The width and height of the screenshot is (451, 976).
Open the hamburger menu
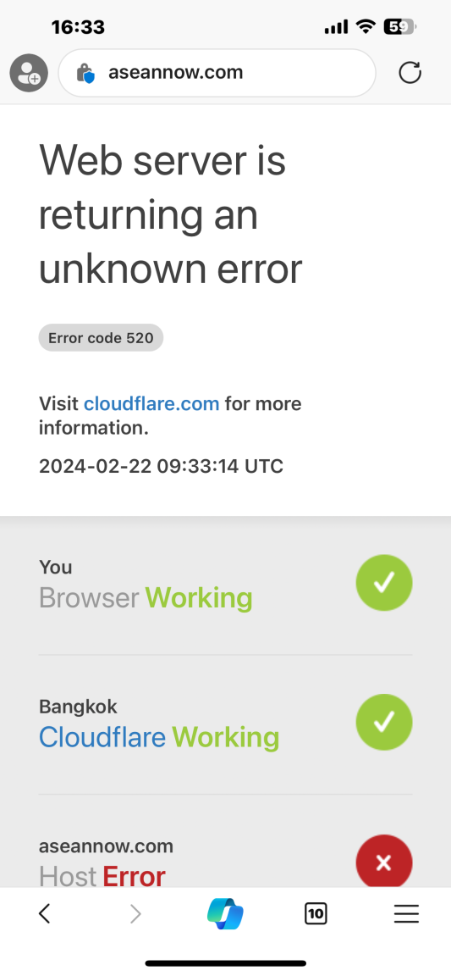(406, 914)
